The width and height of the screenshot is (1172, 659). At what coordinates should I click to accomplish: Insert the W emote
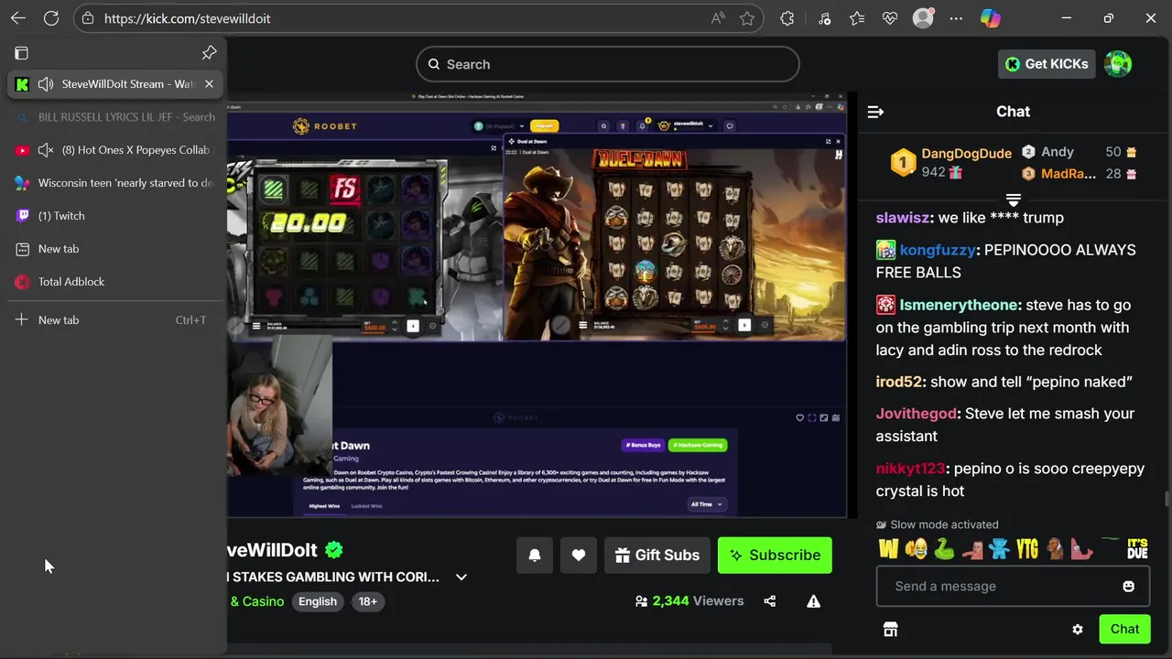(x=888, y=549)
